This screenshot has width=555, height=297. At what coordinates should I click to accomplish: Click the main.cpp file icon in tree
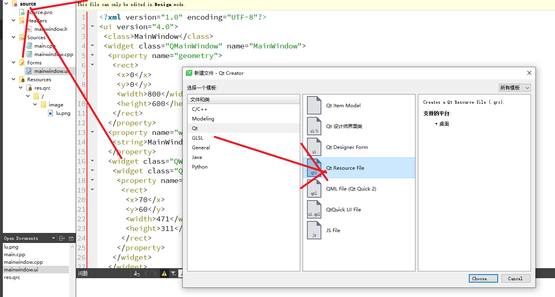tap(29, 46)
